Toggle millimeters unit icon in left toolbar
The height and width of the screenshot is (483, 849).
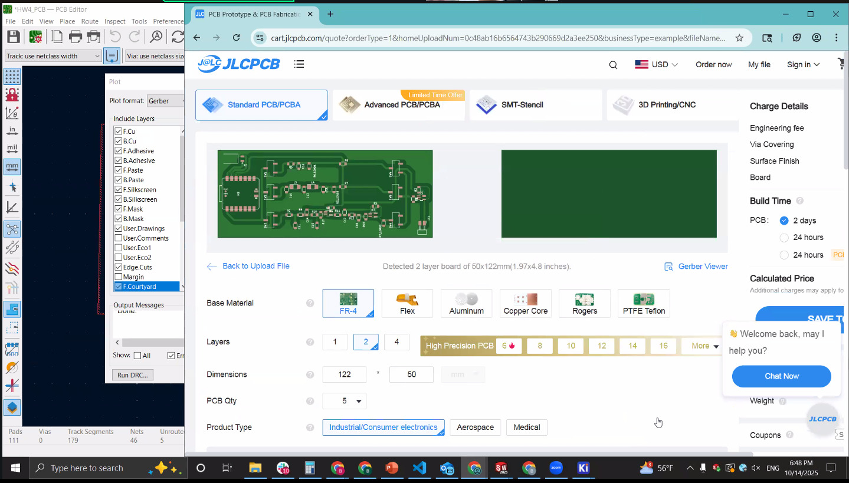12,167
